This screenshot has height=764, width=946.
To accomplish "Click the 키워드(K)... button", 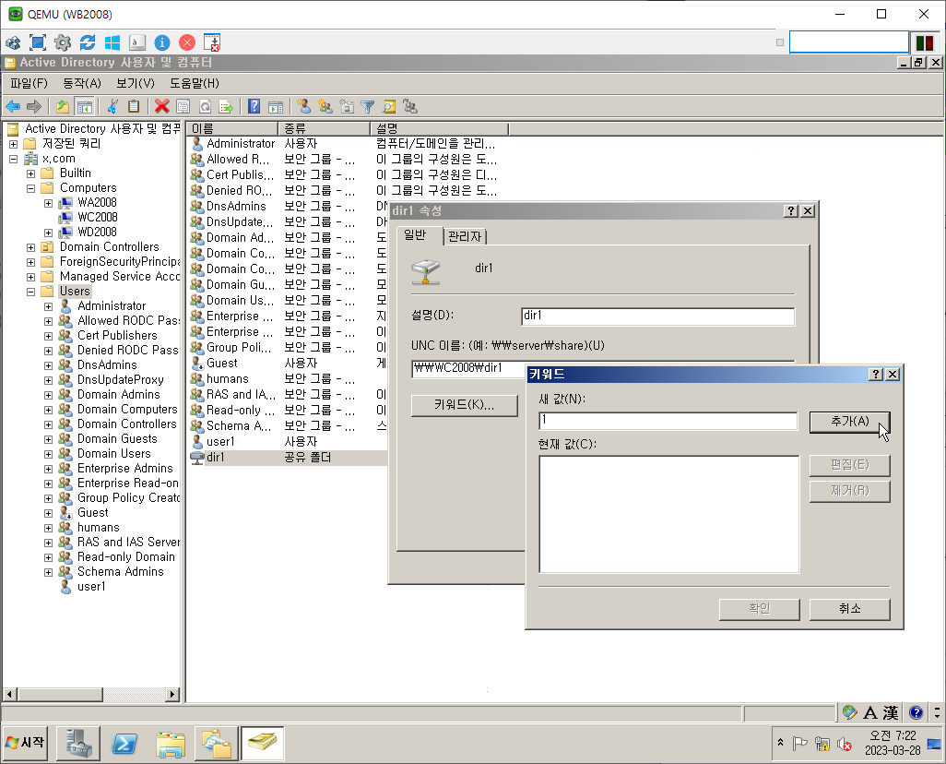I will click(x=464, y=405).
